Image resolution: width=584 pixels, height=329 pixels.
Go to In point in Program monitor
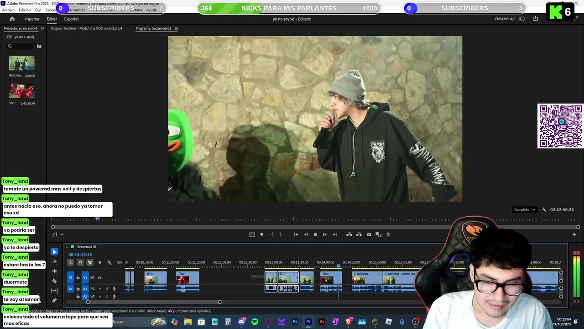(296, 234)
